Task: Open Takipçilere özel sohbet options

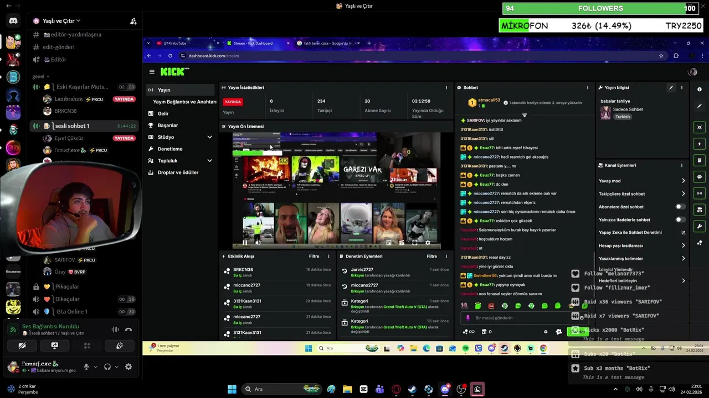Action: [x=643, y=194]
